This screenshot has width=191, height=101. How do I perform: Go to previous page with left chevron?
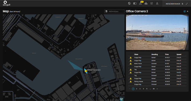pyautogui.click(x=130, y=89)
